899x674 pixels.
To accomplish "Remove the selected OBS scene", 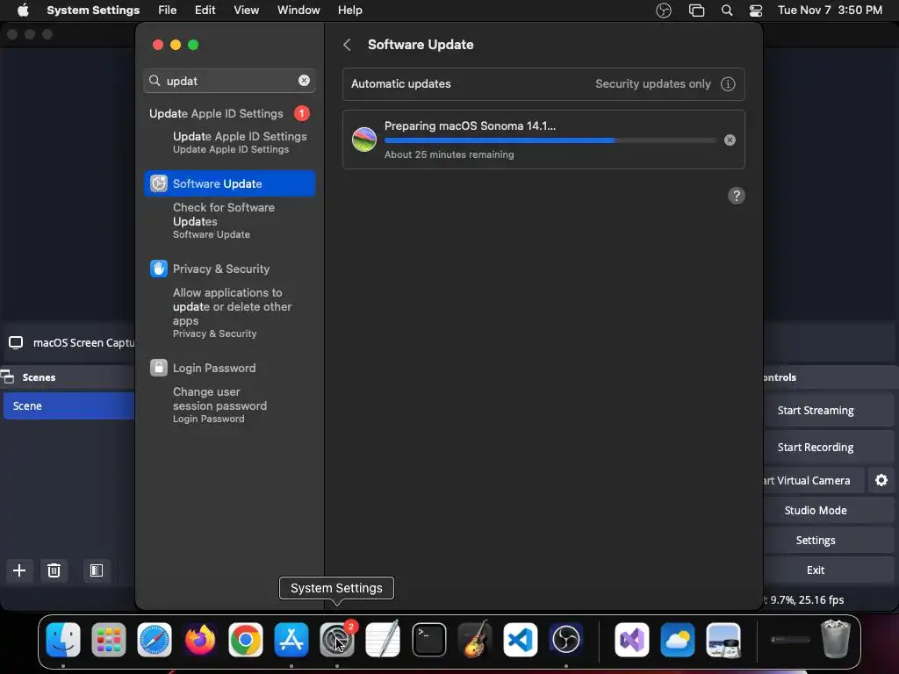I will coord(54,570).
